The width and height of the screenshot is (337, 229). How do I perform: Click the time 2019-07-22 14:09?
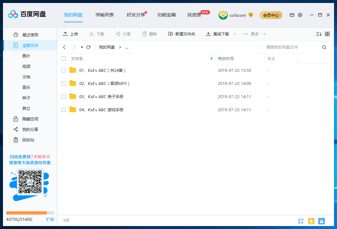click(234, 84)
